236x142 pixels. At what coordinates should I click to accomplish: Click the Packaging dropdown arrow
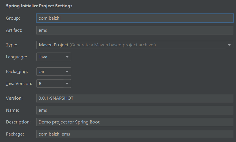click(67, 72)
